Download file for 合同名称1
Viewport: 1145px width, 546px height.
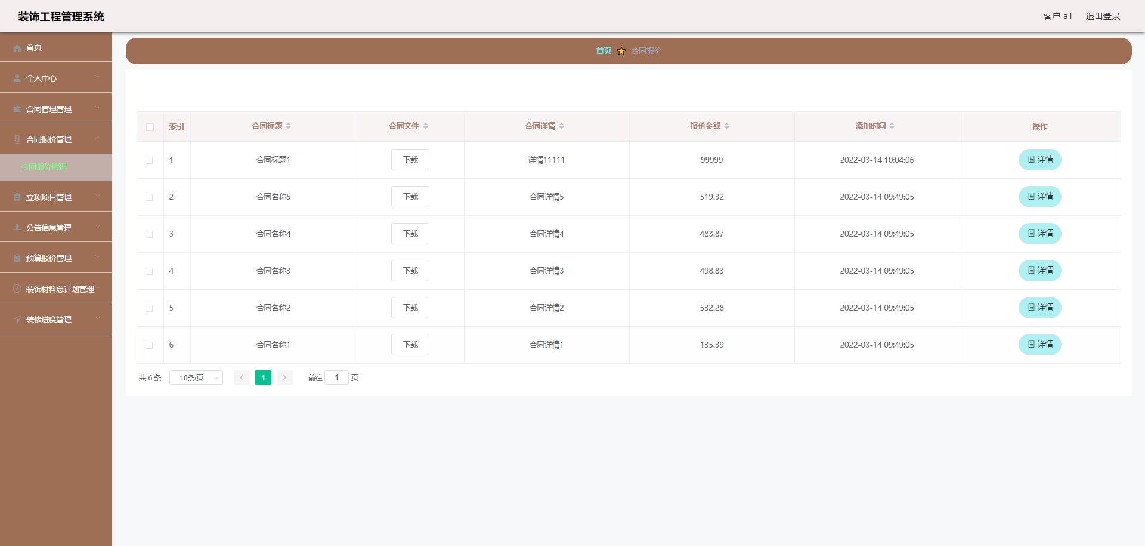point(410,345)
